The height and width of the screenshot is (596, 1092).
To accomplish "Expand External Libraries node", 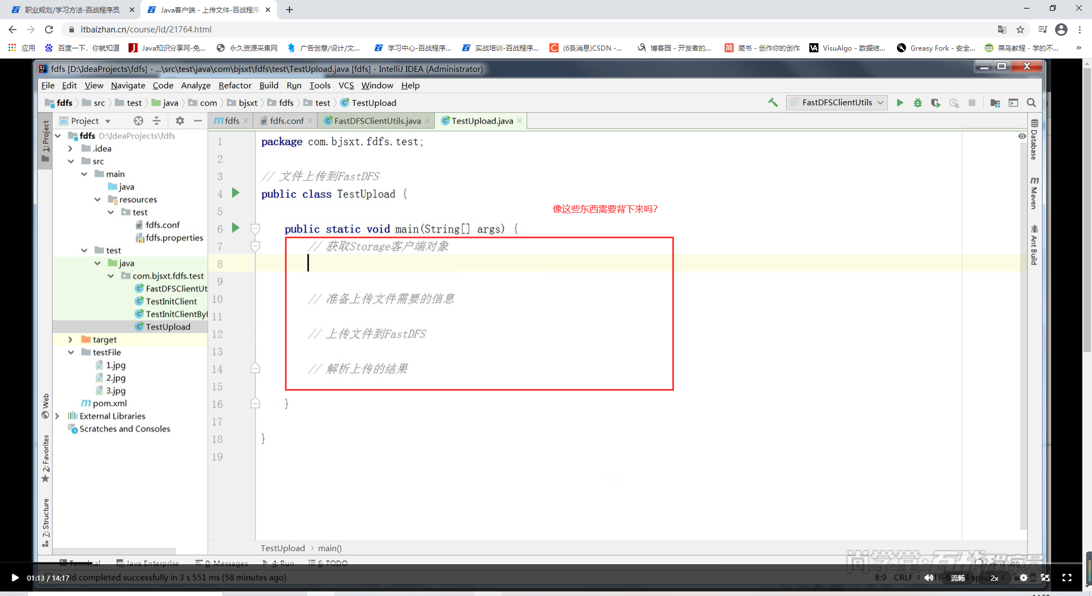I will pos(57,416).
